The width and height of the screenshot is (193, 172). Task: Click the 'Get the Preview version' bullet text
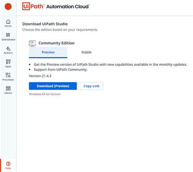(x=110, y=64)
